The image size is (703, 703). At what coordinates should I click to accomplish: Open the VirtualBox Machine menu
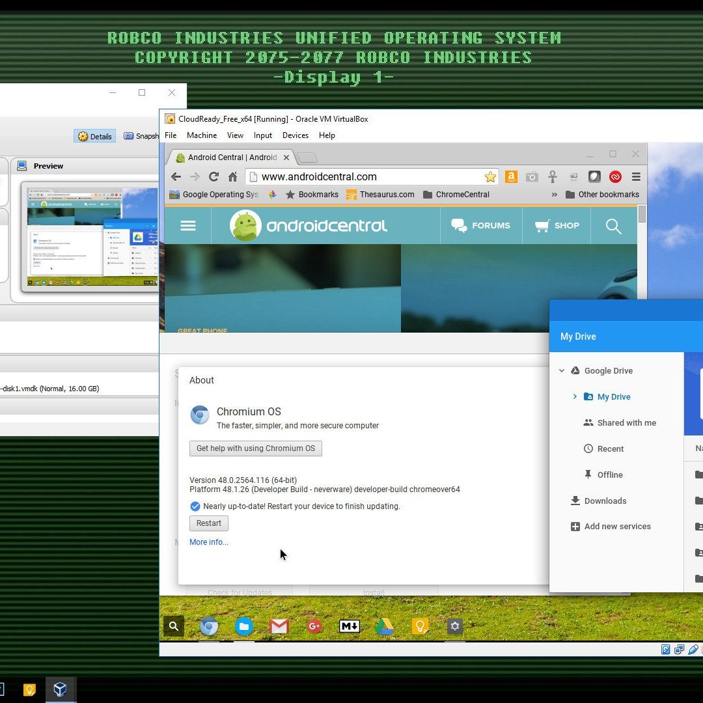202,135
